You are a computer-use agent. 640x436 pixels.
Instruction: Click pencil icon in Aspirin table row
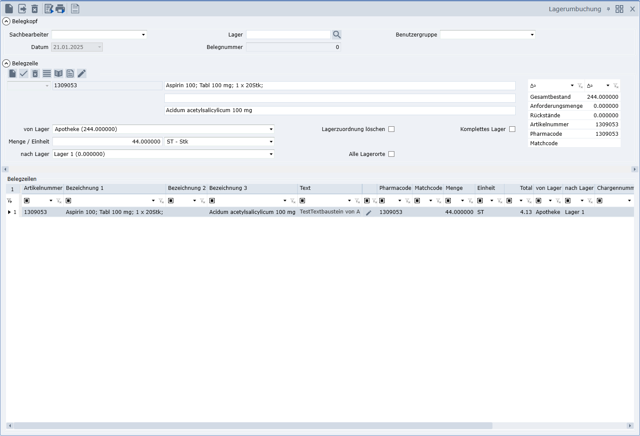pyautogui.click(x=369, y=212)
